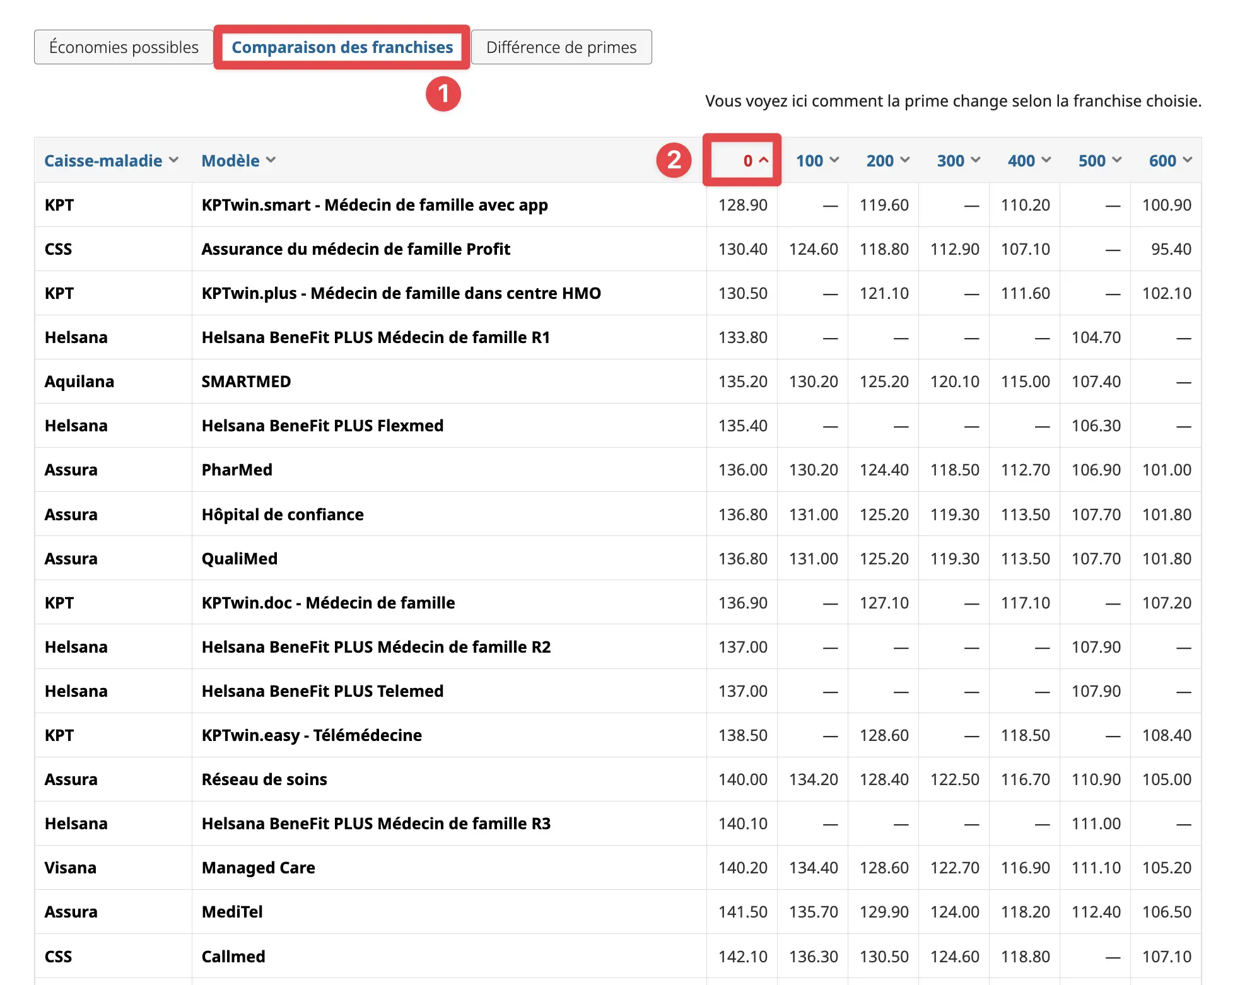Click KPTwin.plus - Médecin de famille dans centre HMO
This screenshot has height=985, width=1240.
401,293
